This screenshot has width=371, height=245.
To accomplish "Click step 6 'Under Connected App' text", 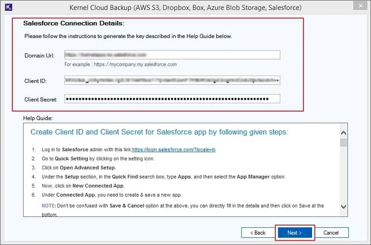I will pyautogui.click(x=112, y=195).
